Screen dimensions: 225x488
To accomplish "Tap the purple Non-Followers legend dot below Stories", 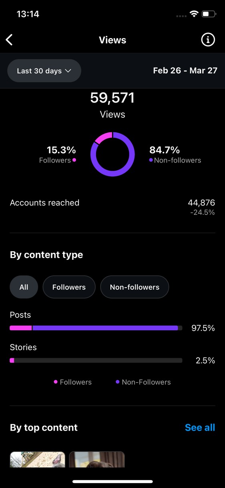I will click(118, 382).
